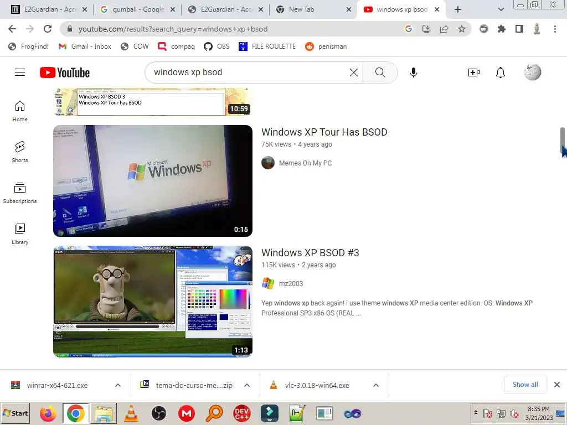Switch to New Tab tab
Image resolution: width=567 pixels, height=425 pixels.
(313, 9)
